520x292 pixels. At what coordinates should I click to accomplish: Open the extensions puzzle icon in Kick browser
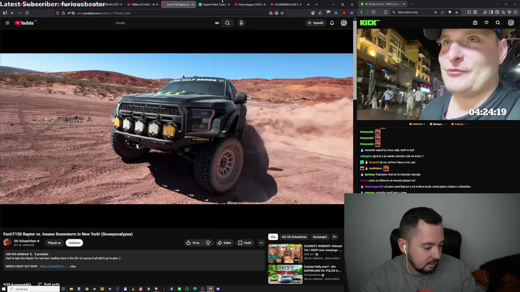point(469,12)
